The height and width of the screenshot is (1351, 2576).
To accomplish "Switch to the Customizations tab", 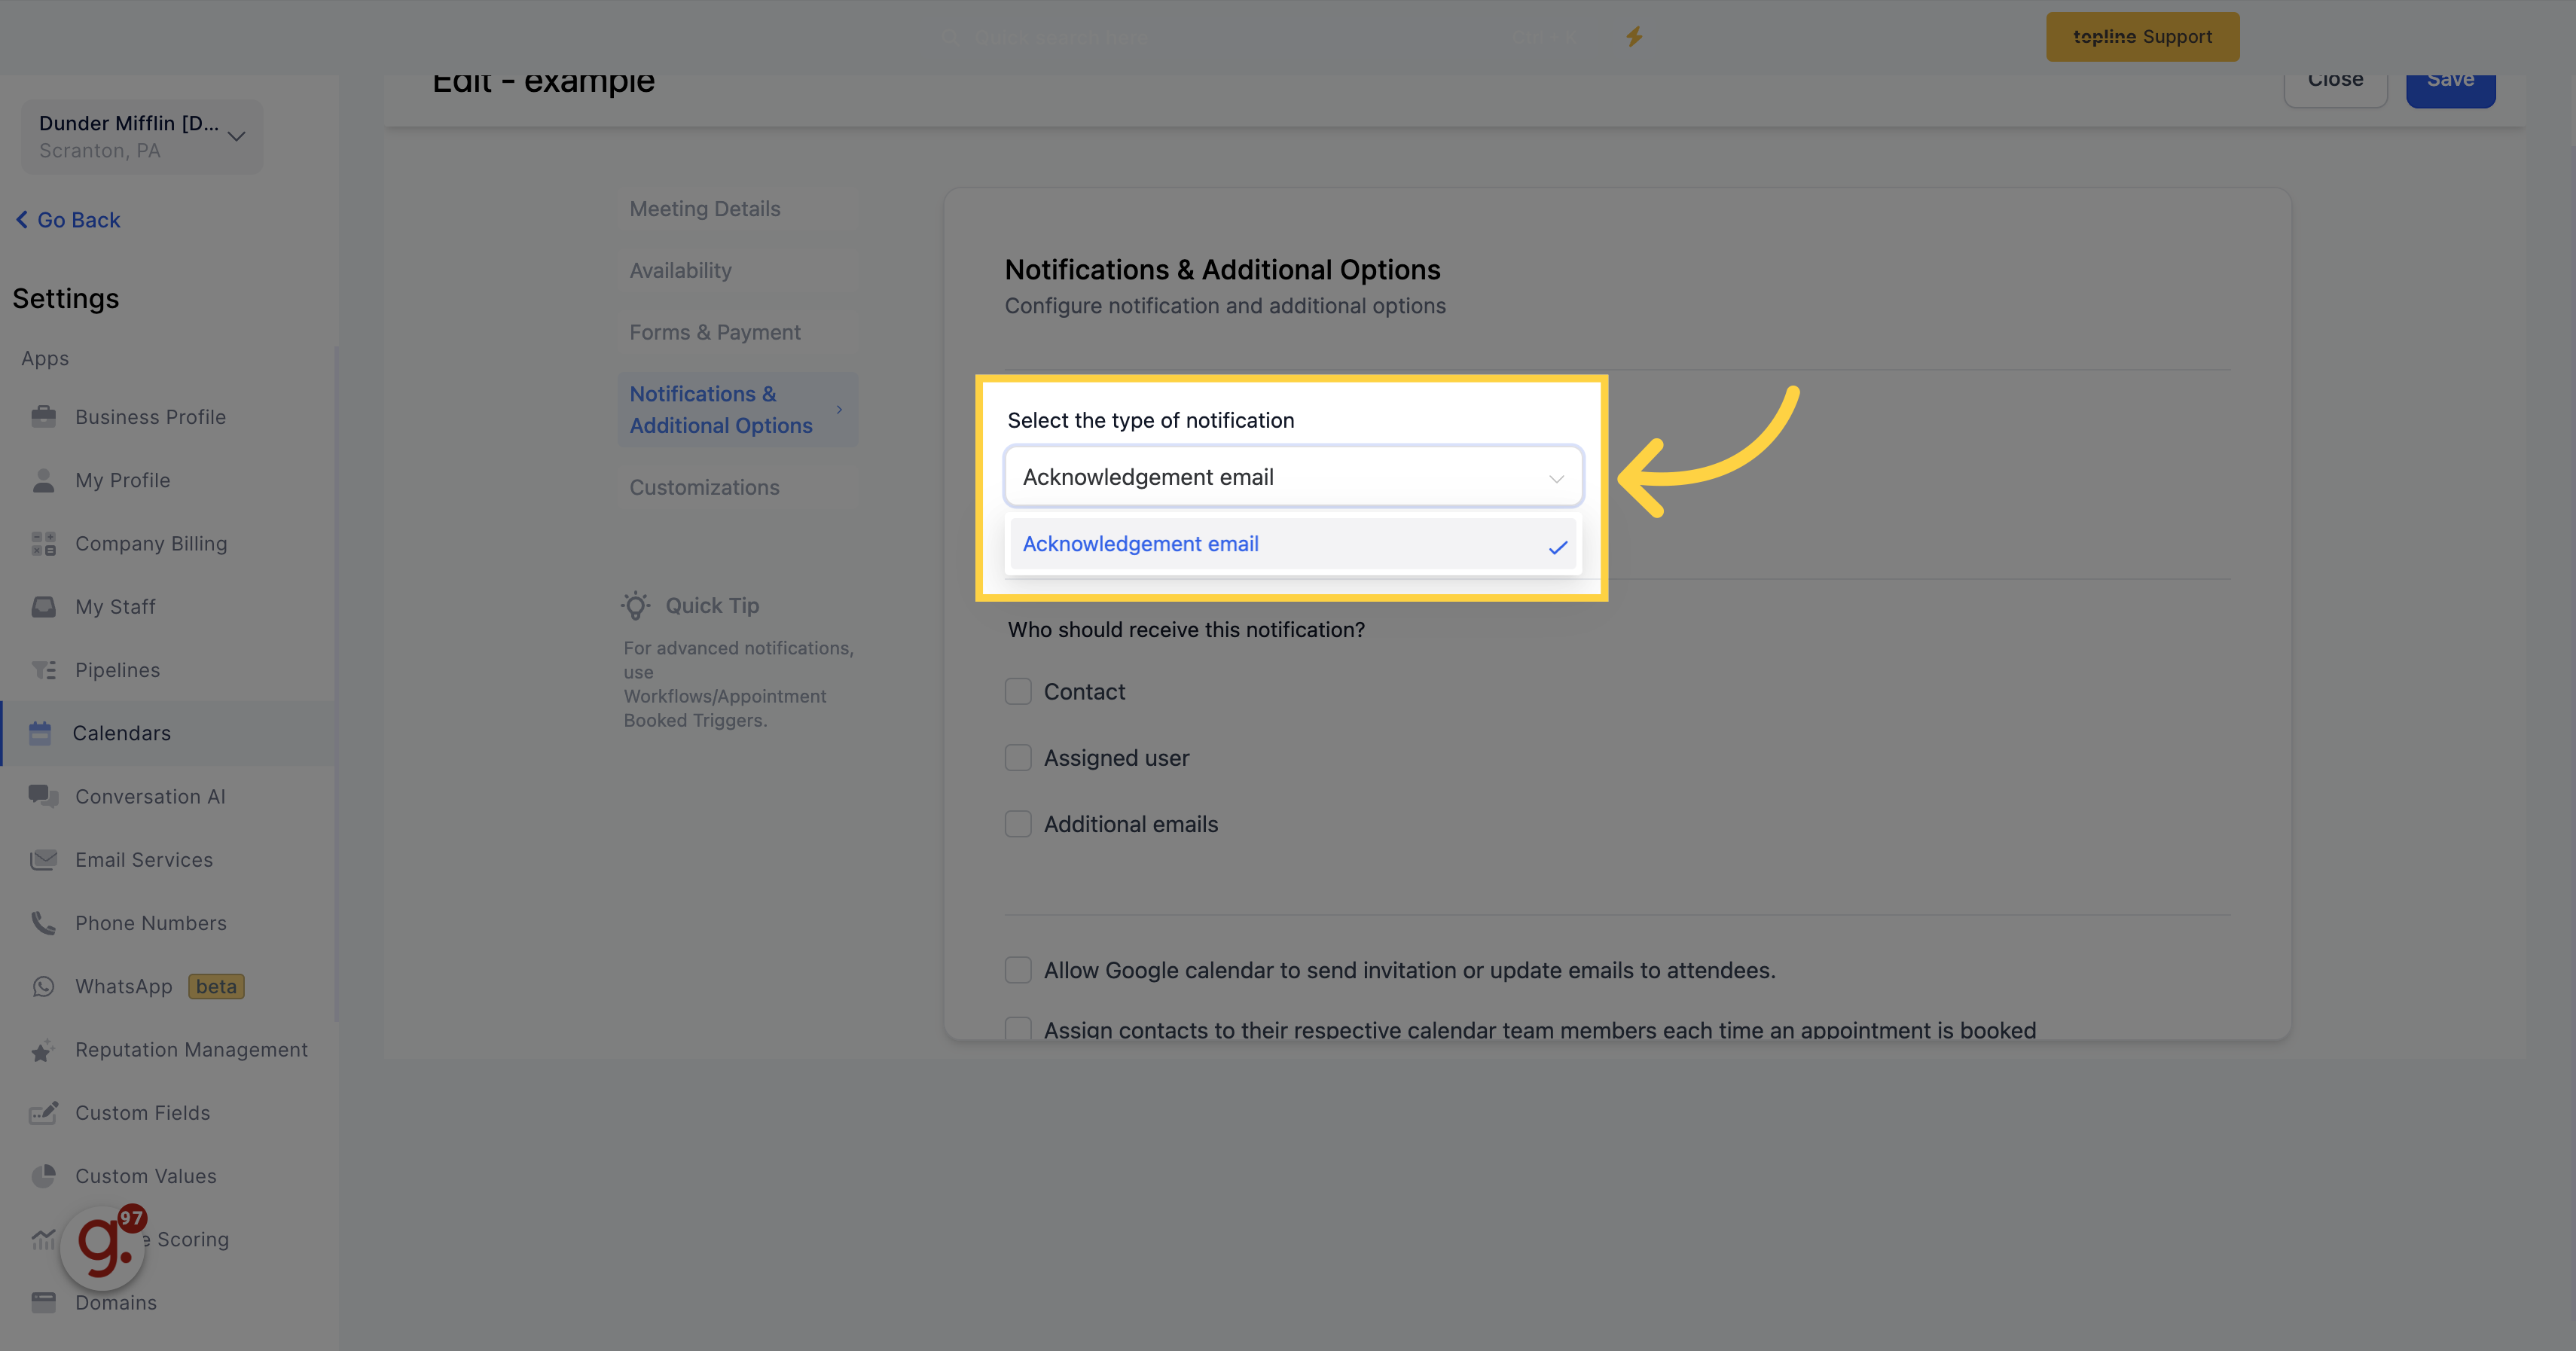I will (x=705, y=487).
